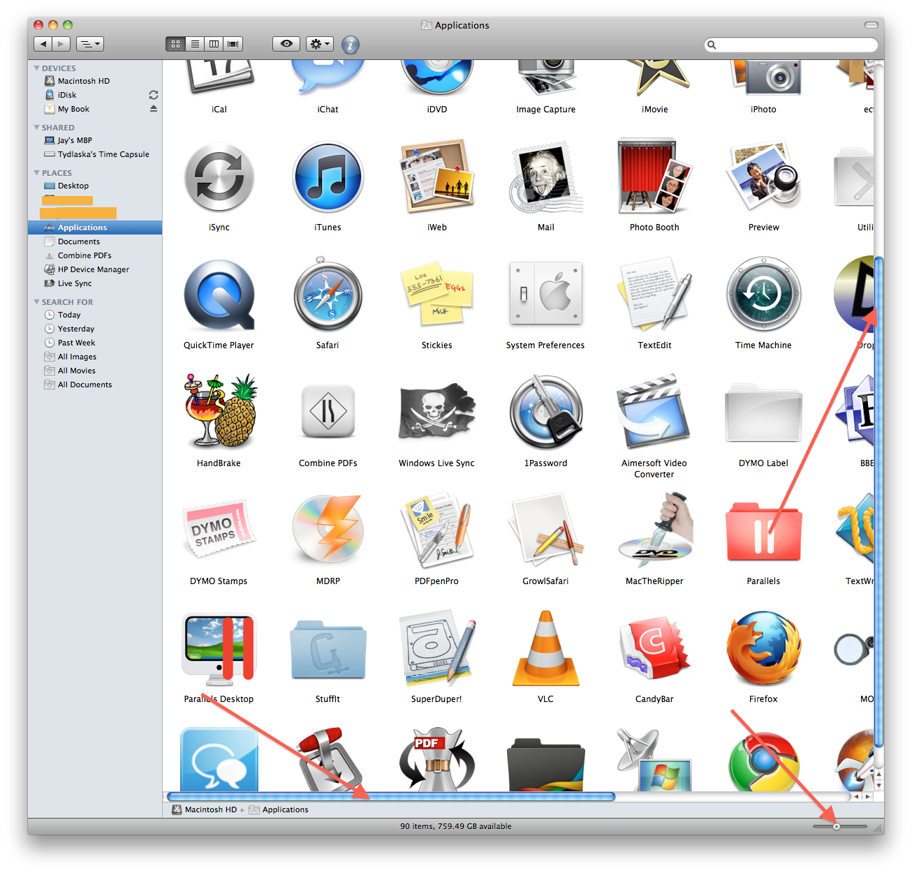Select the Stickies notes icon

[x=437, y=294]
